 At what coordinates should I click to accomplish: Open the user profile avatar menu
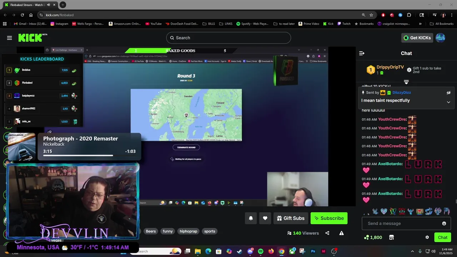[x=440, y=38]
